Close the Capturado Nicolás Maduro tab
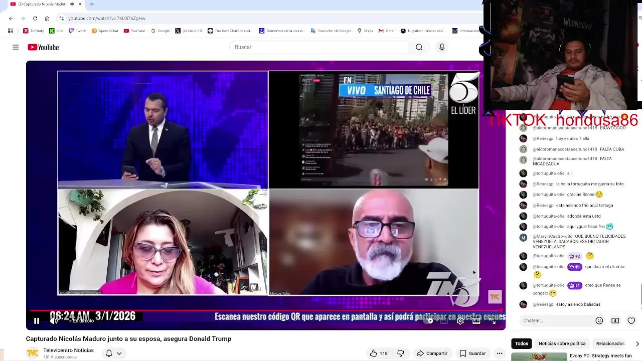This screenshot has width=642, height=361. [80, 4]
